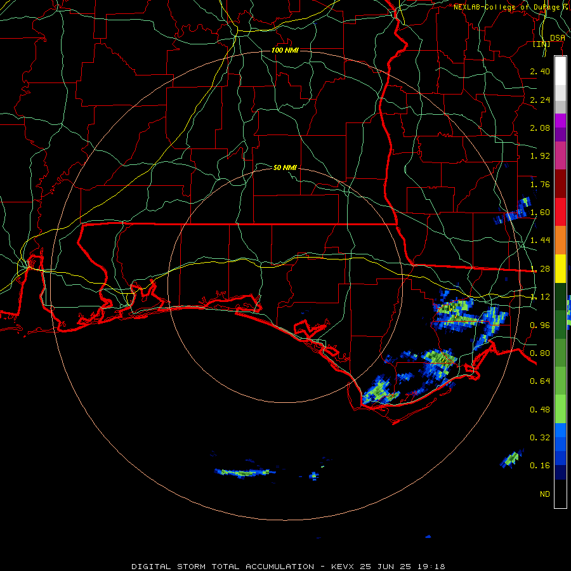
Task: Click the 2.08 legend value
Action: pyautogui.click(x=540, y=128)
